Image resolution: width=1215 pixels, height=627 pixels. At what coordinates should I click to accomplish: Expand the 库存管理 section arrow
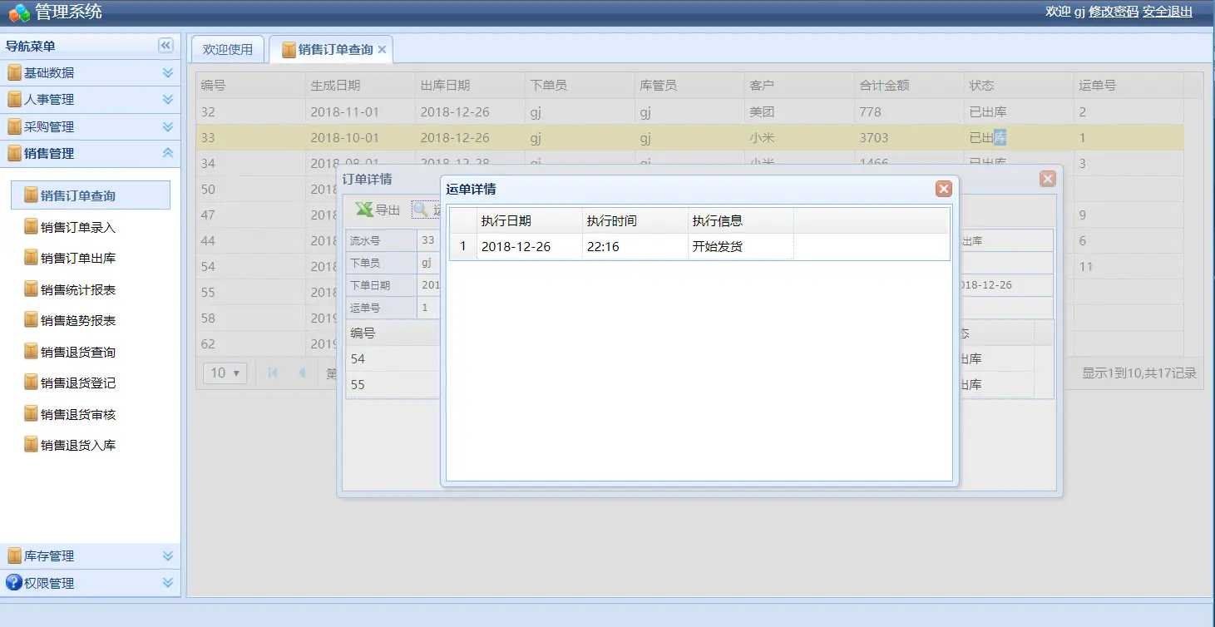pyautogui.click(x=168, y=555)
